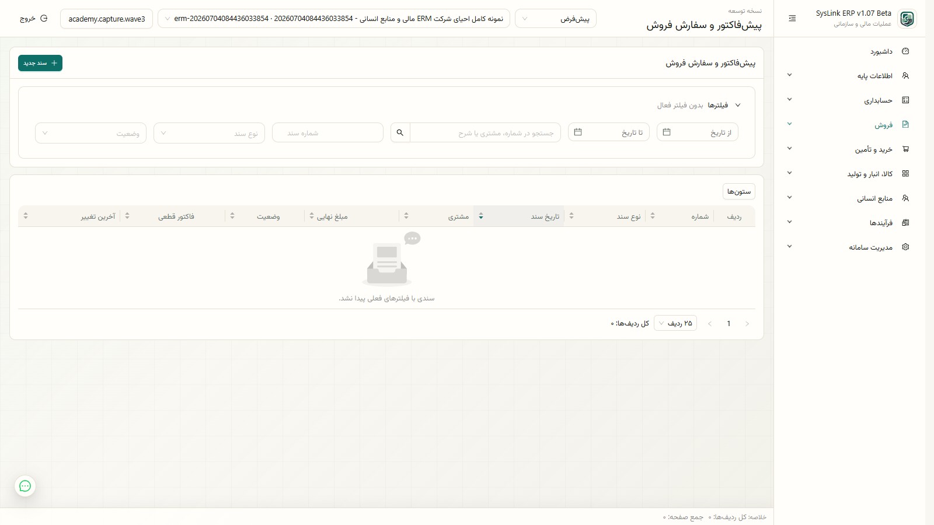
Task: Open the وضعیت filter dropdown
Action: tap(90, 133)
